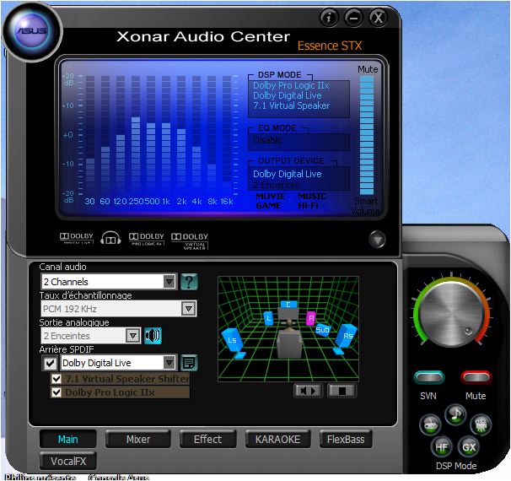The width and height of the screenshot is (511, 481).
Task: Click 7.1 Virtual Speaker in DSP MODE list
Action: [x=292, y=105]
